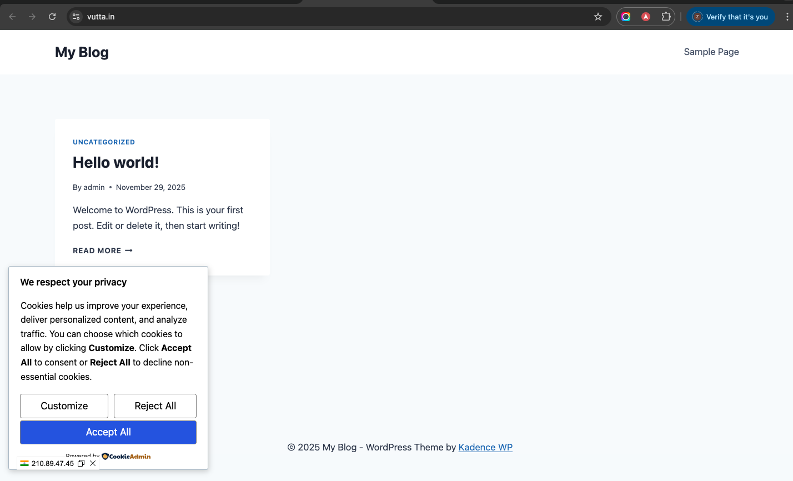The width and height of the screenshot is (793, 481).
Task: Click the colorful ring extension icon
Action: tap(626, 17)
